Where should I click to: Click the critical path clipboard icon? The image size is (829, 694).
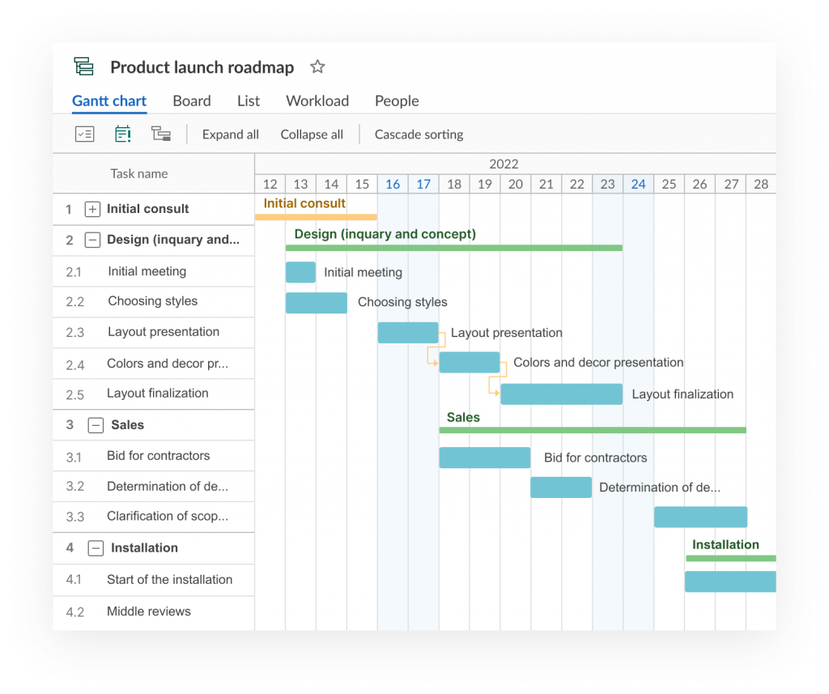click(122, 134)
